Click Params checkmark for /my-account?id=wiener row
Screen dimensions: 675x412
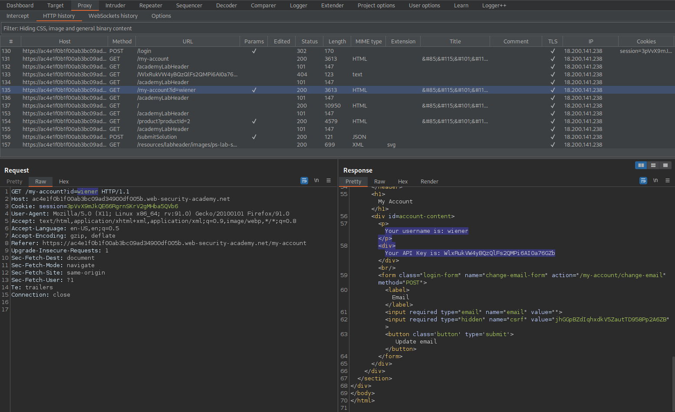(254, 90)
